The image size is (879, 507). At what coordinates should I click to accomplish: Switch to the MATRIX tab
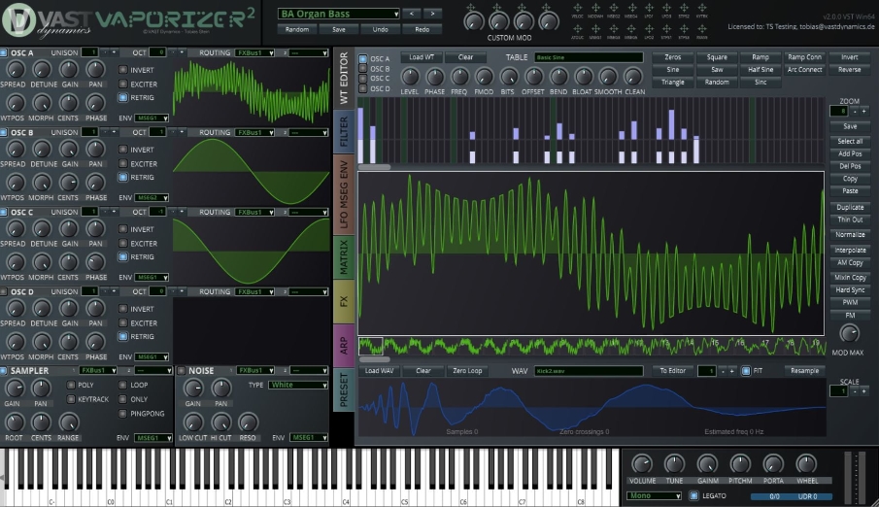click(344, 256)
